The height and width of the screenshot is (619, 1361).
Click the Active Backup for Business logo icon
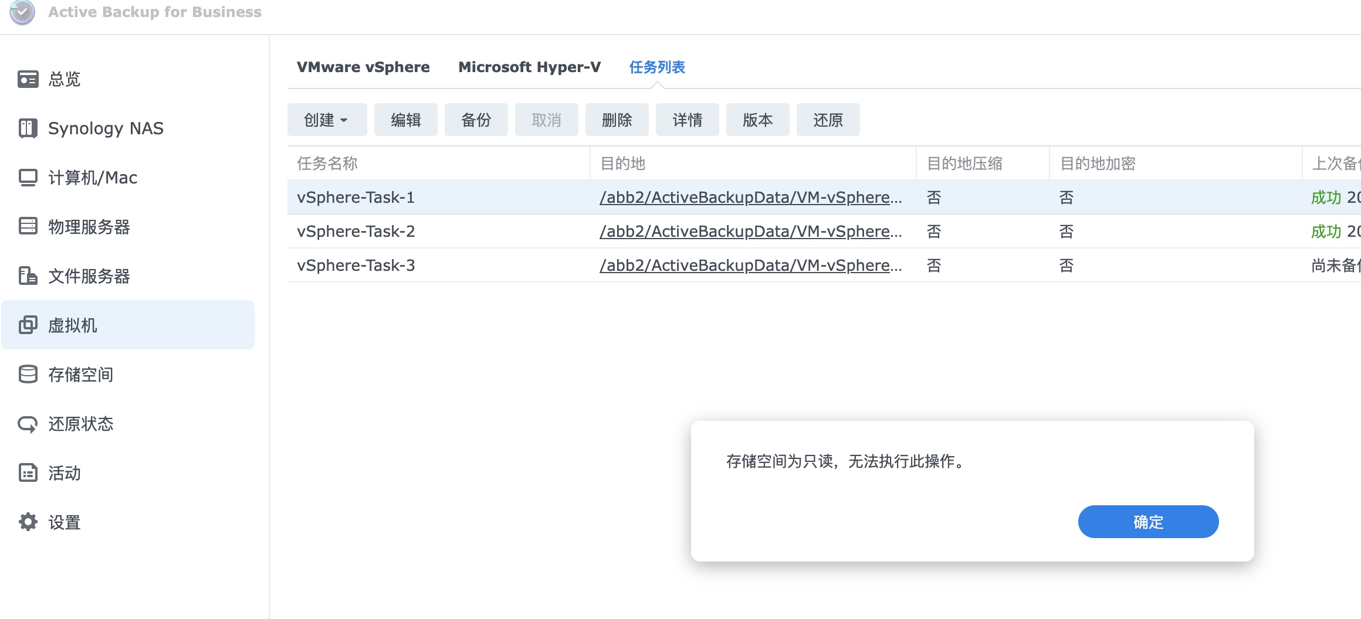coord(22,12)
